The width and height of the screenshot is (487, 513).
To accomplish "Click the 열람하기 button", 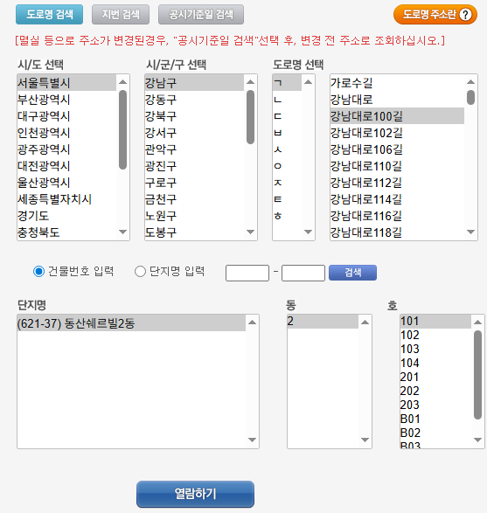I will [x=195, y=494].
